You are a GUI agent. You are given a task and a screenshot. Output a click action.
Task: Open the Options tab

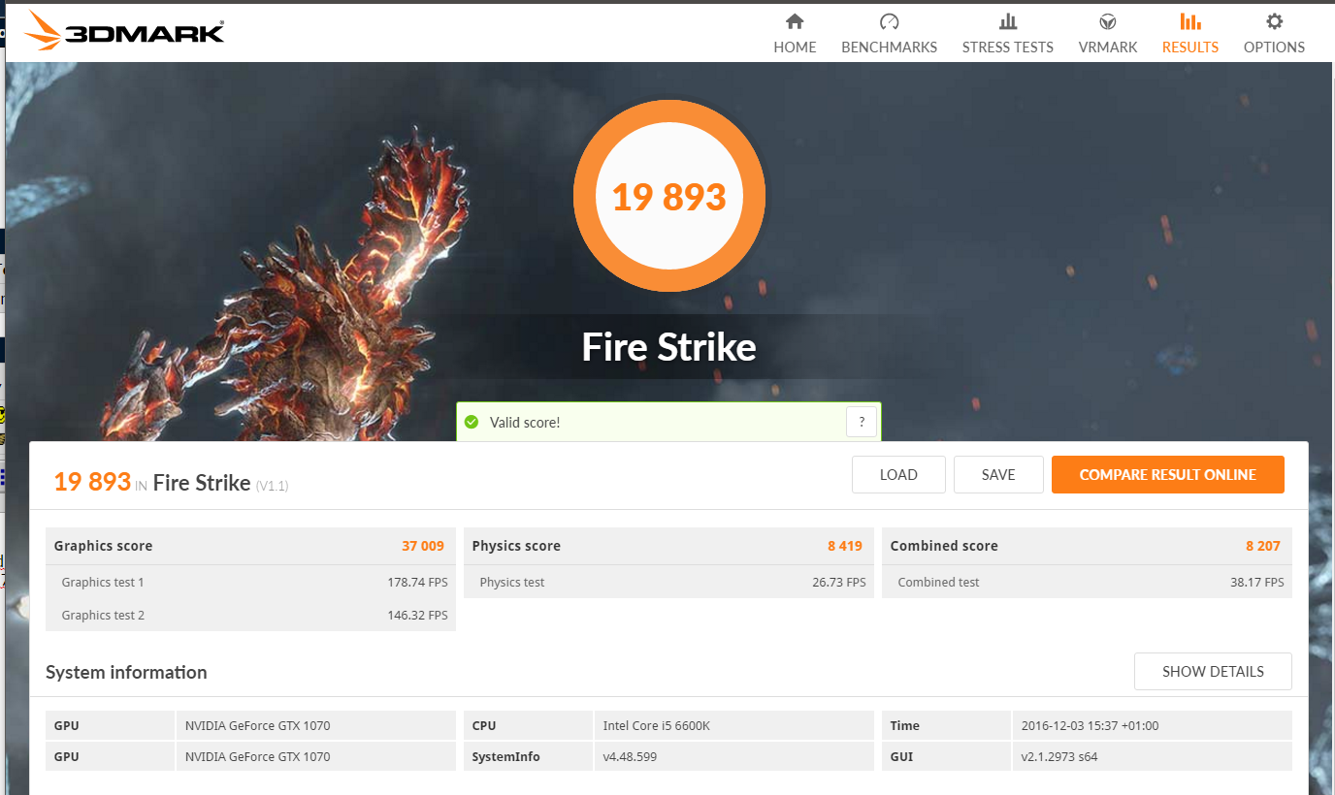pos(1274,34)
